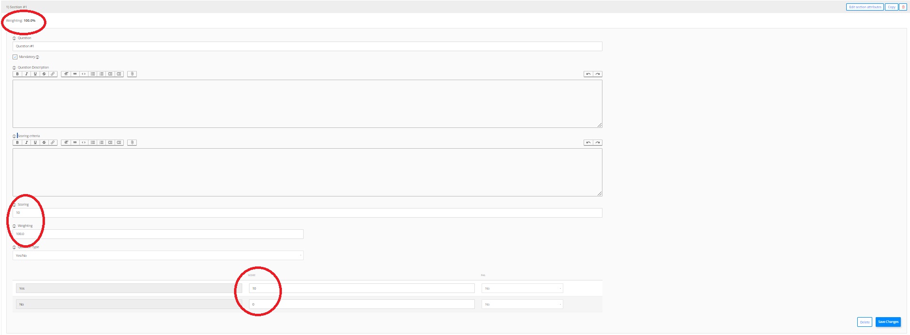Click the score field for the Yes answer
Screen dimensions: 910x335
(x=362, y=288)
